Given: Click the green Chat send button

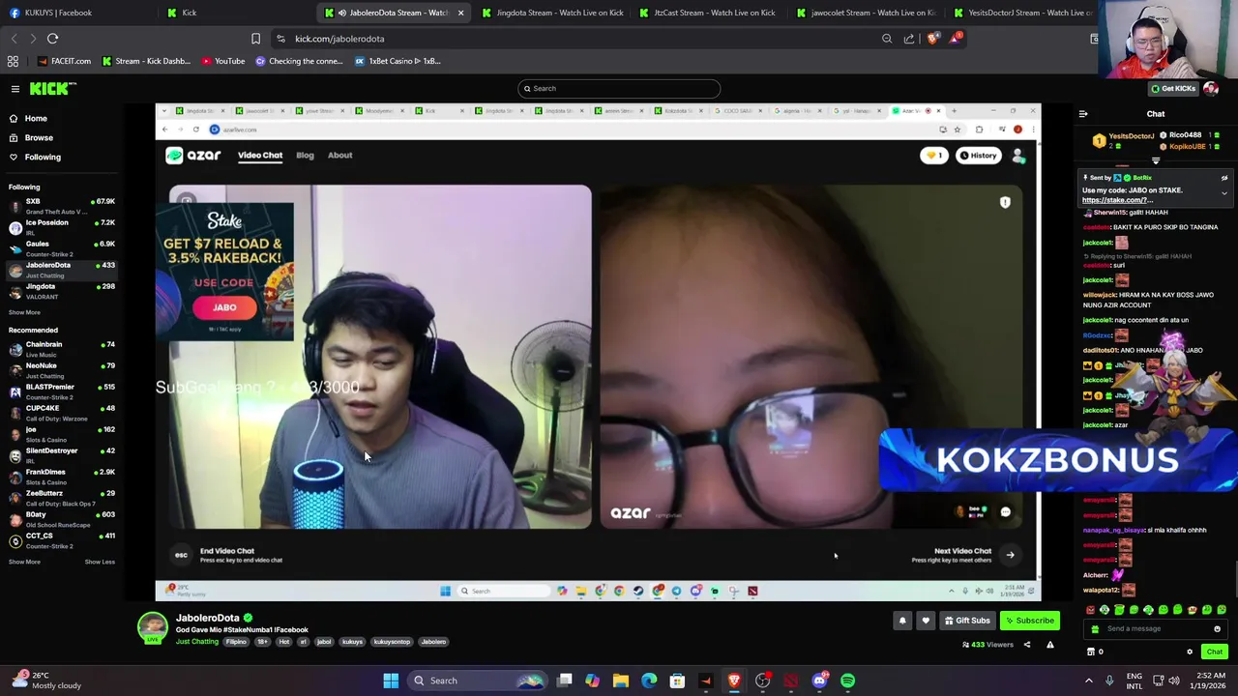Looking at the screenshot, I should tap(1215, 652).
